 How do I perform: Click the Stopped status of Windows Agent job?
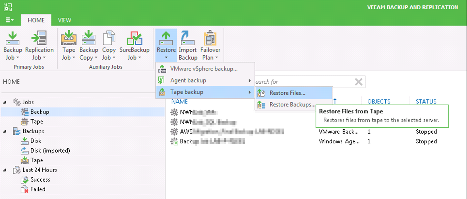tap(426, 141)
